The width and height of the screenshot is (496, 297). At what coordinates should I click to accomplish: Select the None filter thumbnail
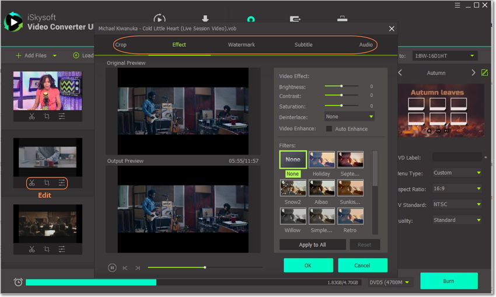pos(293,160)
